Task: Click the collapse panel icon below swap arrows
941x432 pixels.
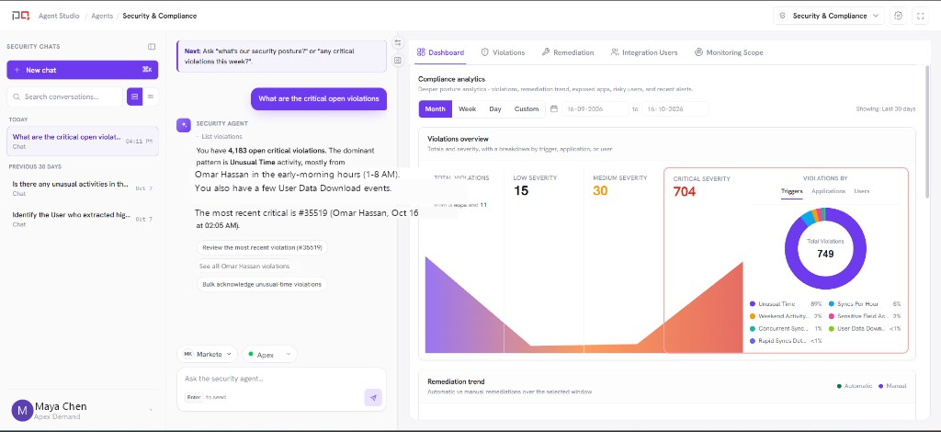Action: (x=397, y=60)
